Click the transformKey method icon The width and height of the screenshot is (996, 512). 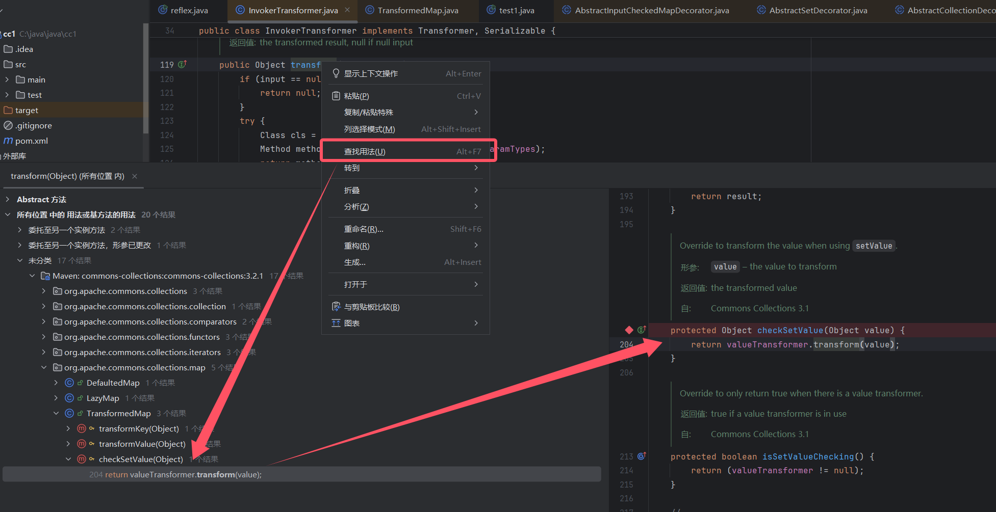pos(82,428)
